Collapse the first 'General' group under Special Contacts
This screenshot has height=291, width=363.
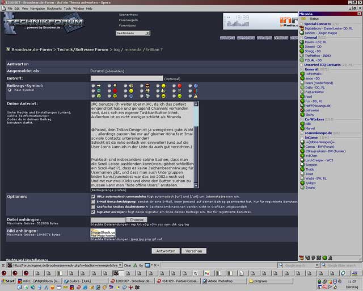[x=301, y=38]
